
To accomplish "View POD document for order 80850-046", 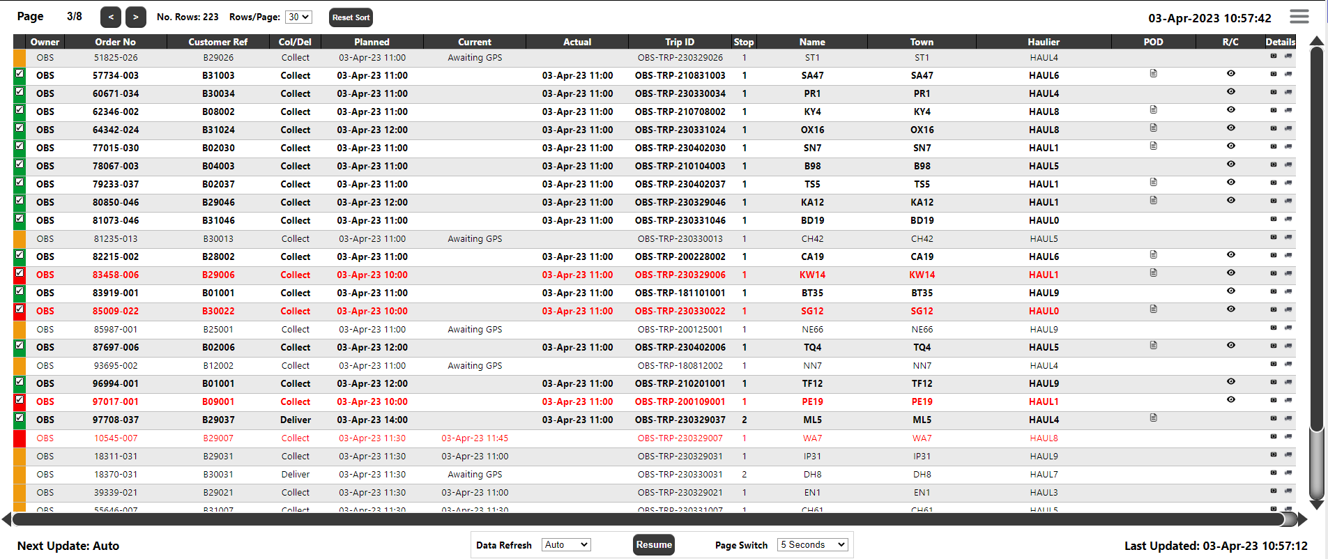I will [x=1154, y=200].
